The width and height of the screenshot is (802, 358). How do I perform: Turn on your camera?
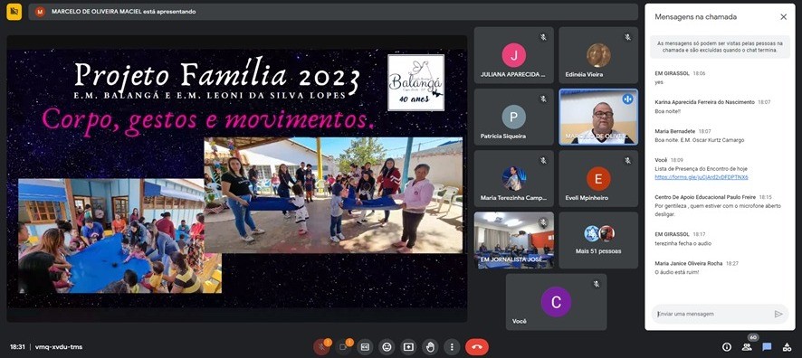click(343, 347)
